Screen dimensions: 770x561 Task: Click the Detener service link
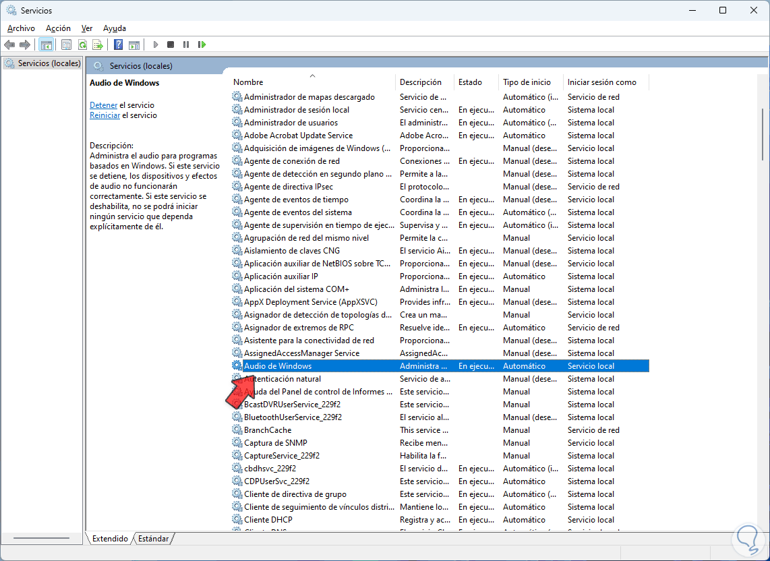104,105
